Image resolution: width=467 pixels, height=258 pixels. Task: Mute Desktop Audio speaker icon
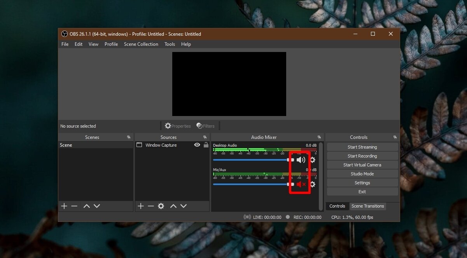(x=301, y=160)
